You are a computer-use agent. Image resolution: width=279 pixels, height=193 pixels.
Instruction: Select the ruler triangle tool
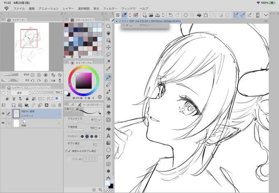pos(108,157)
